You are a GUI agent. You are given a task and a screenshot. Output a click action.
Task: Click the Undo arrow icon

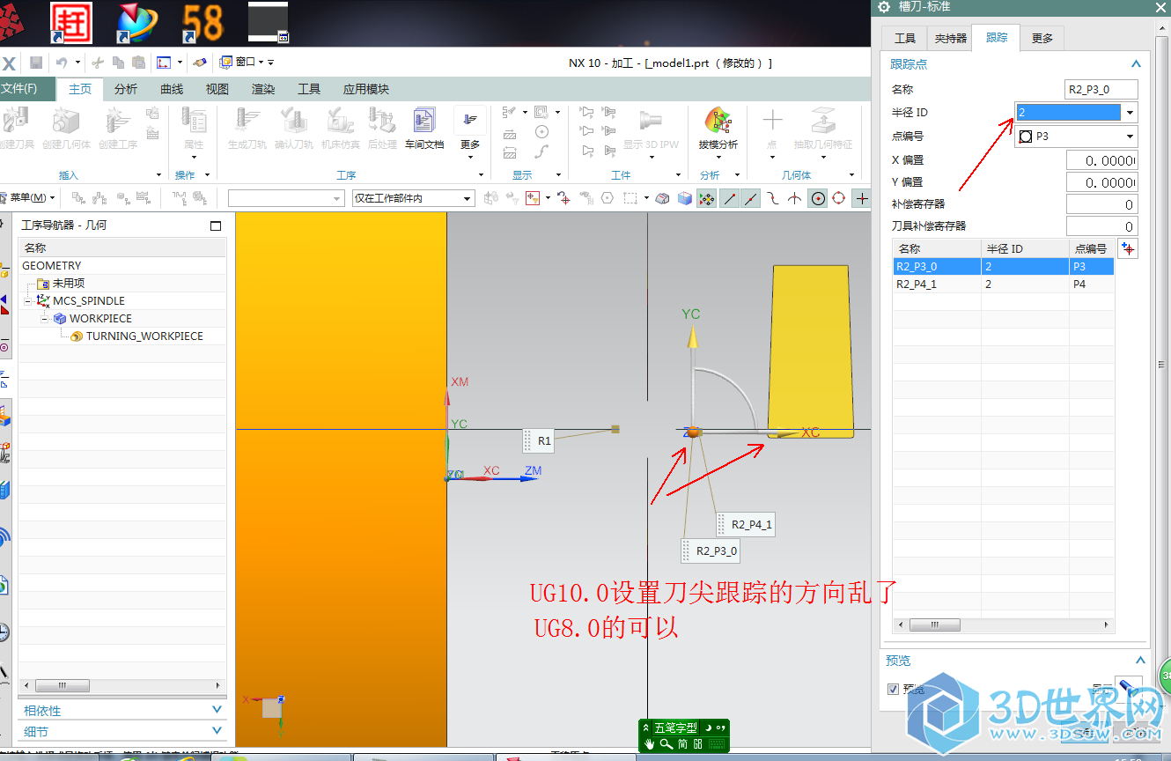(x=62, y=63)
